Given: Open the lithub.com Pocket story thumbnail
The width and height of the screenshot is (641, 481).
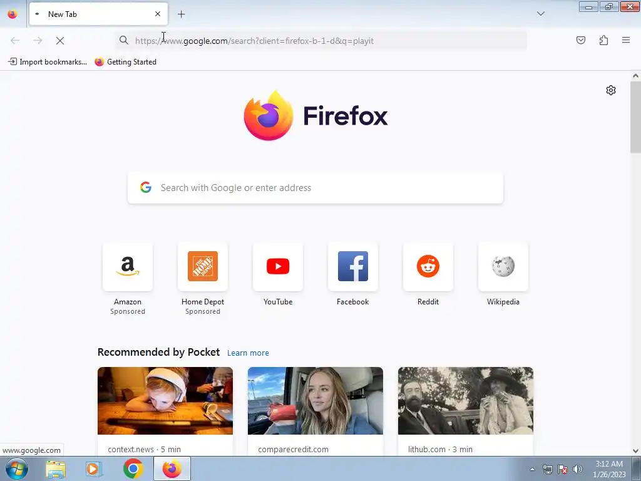Looking at the screenshot, I should tap(466, 400).
